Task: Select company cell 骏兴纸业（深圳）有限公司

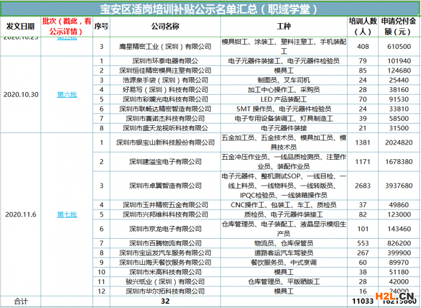Action: 165,282
